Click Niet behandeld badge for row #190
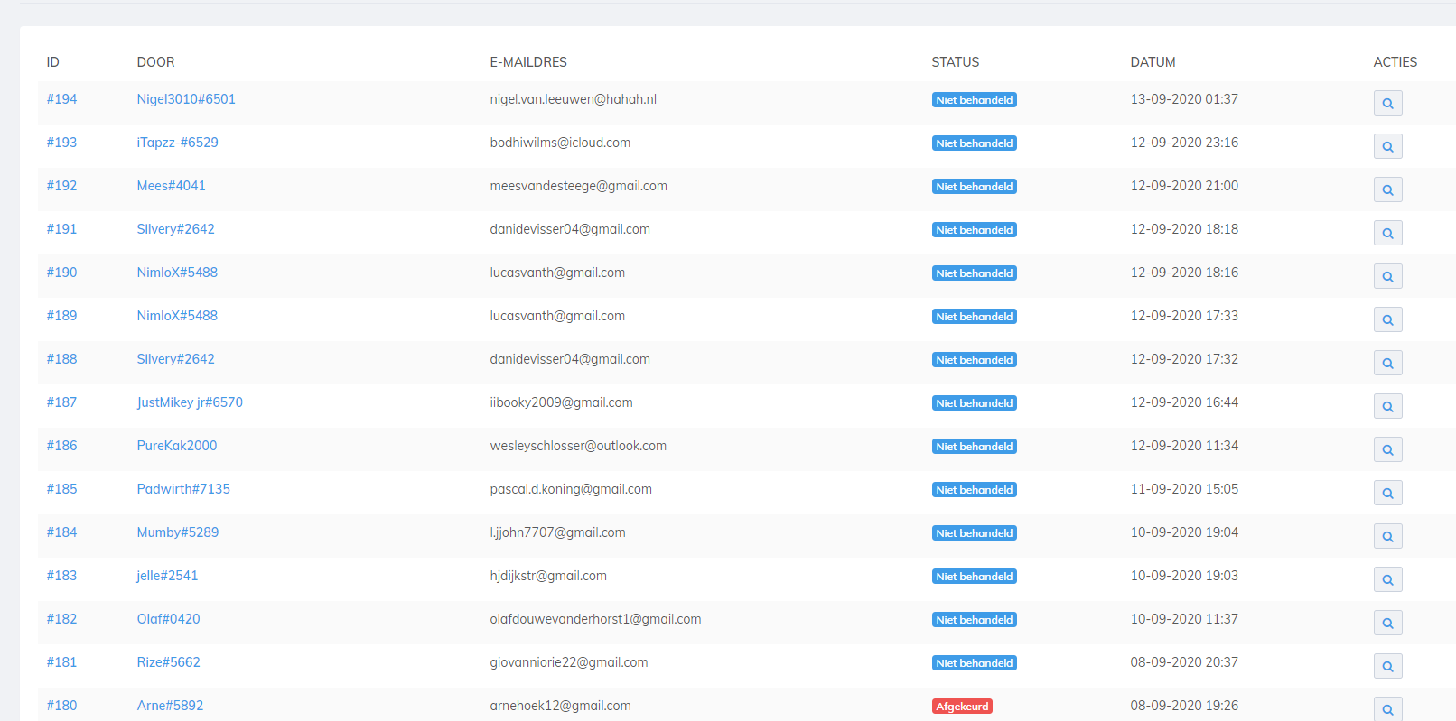The width and height of the screenshot is (1456, 721). 974,273
